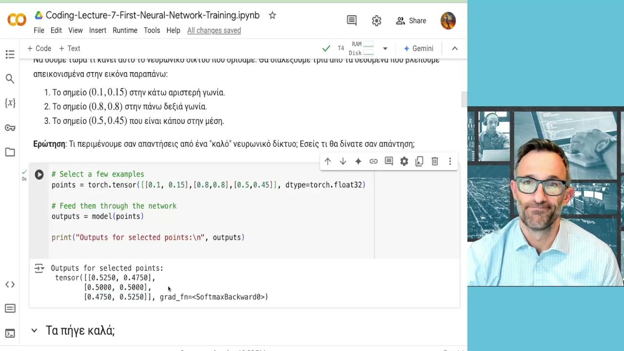Open the Help menu
Screen dimensions: 624x351
pos(173,30)
